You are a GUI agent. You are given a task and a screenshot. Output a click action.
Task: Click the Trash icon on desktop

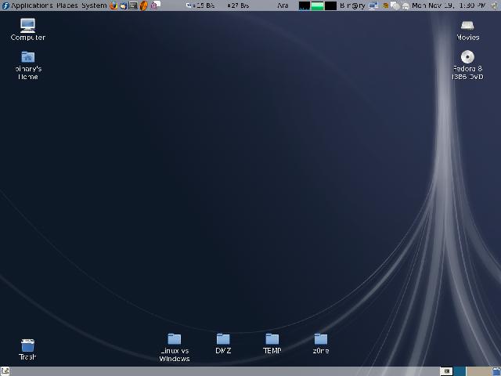pyautogui.click(x=27, y=345)
